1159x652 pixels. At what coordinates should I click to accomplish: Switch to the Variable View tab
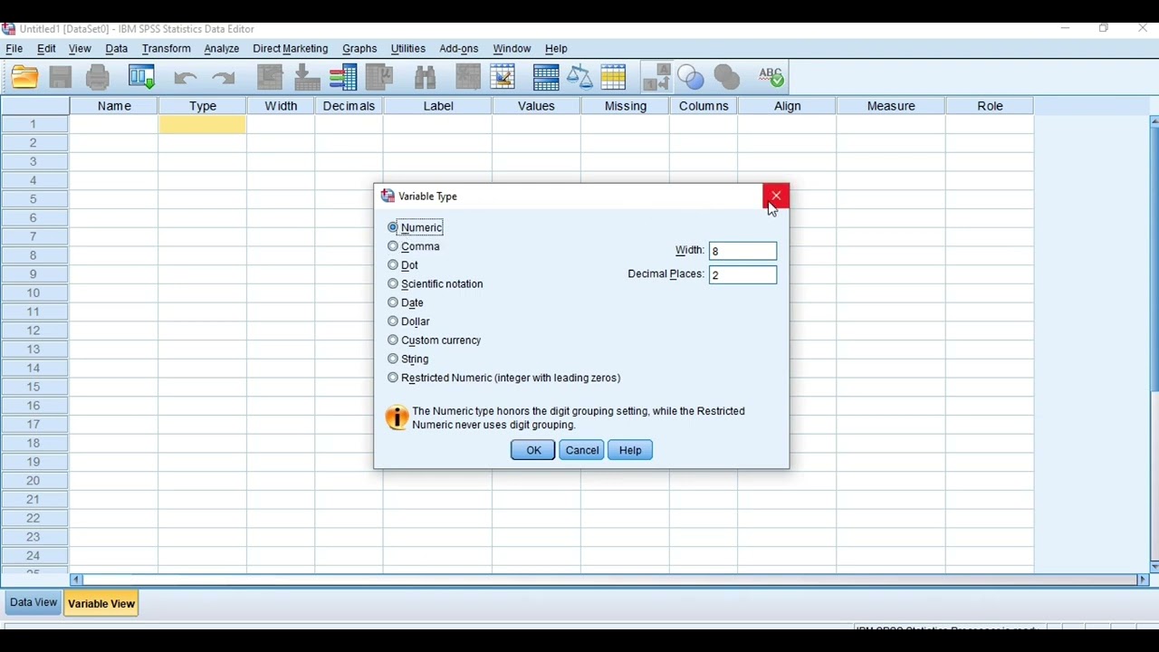coord(101,604)
